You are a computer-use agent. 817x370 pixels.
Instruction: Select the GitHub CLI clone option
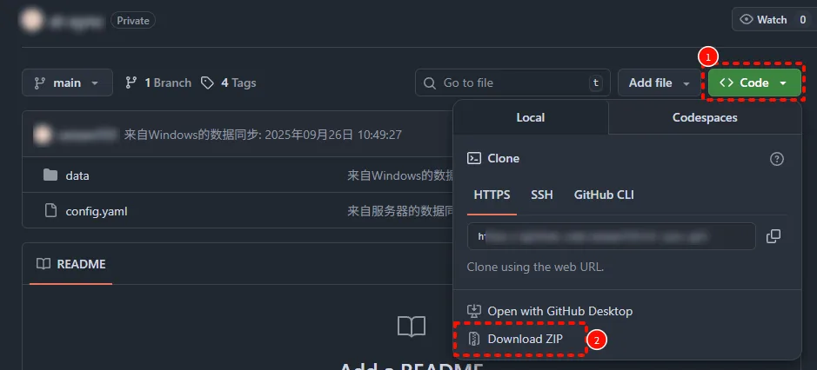(x=604, y=195)
